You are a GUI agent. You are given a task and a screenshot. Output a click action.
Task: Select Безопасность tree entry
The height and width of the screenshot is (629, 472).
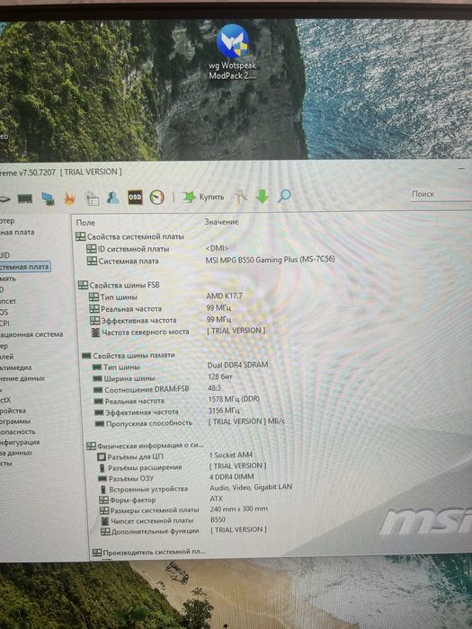click(x=18, y=431)
